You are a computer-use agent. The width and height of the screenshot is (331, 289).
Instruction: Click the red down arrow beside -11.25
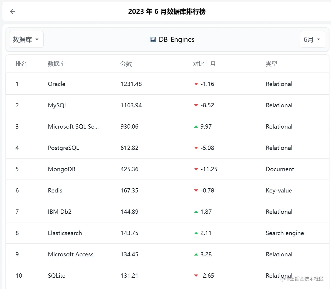[x=196, y=169]
